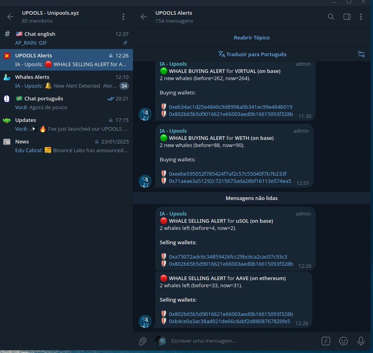Open Whales Alerts topic
The image size is (373, 353).
(x=66, y=81)
